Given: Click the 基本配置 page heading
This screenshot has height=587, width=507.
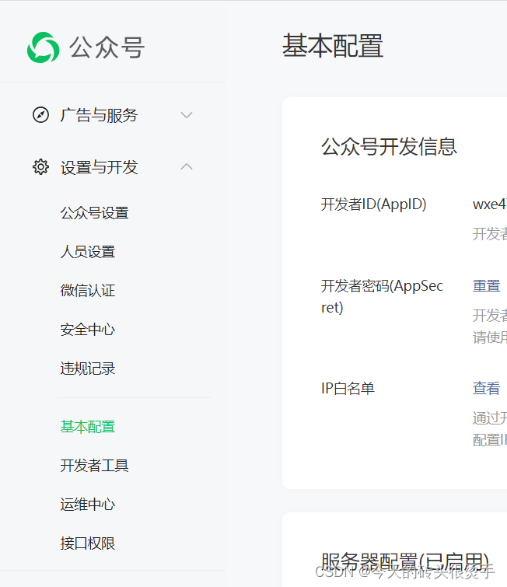Looking at the screenshot, I should pos(333,46).
